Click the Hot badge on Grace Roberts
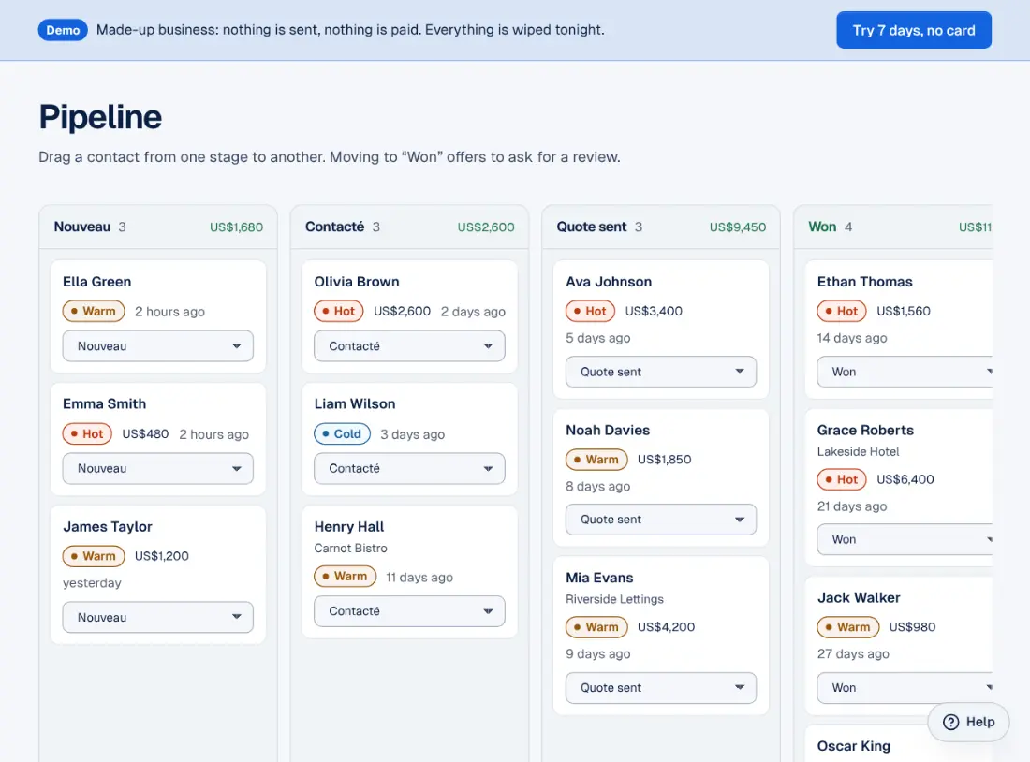 [x=842, y=479]
